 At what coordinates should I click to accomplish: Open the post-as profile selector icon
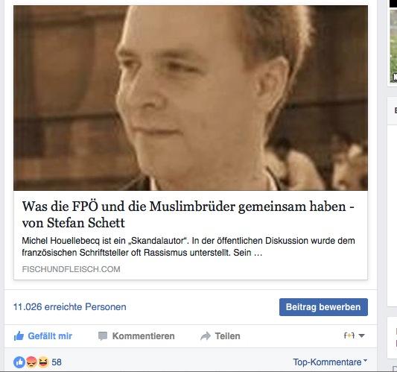point(349,335)
